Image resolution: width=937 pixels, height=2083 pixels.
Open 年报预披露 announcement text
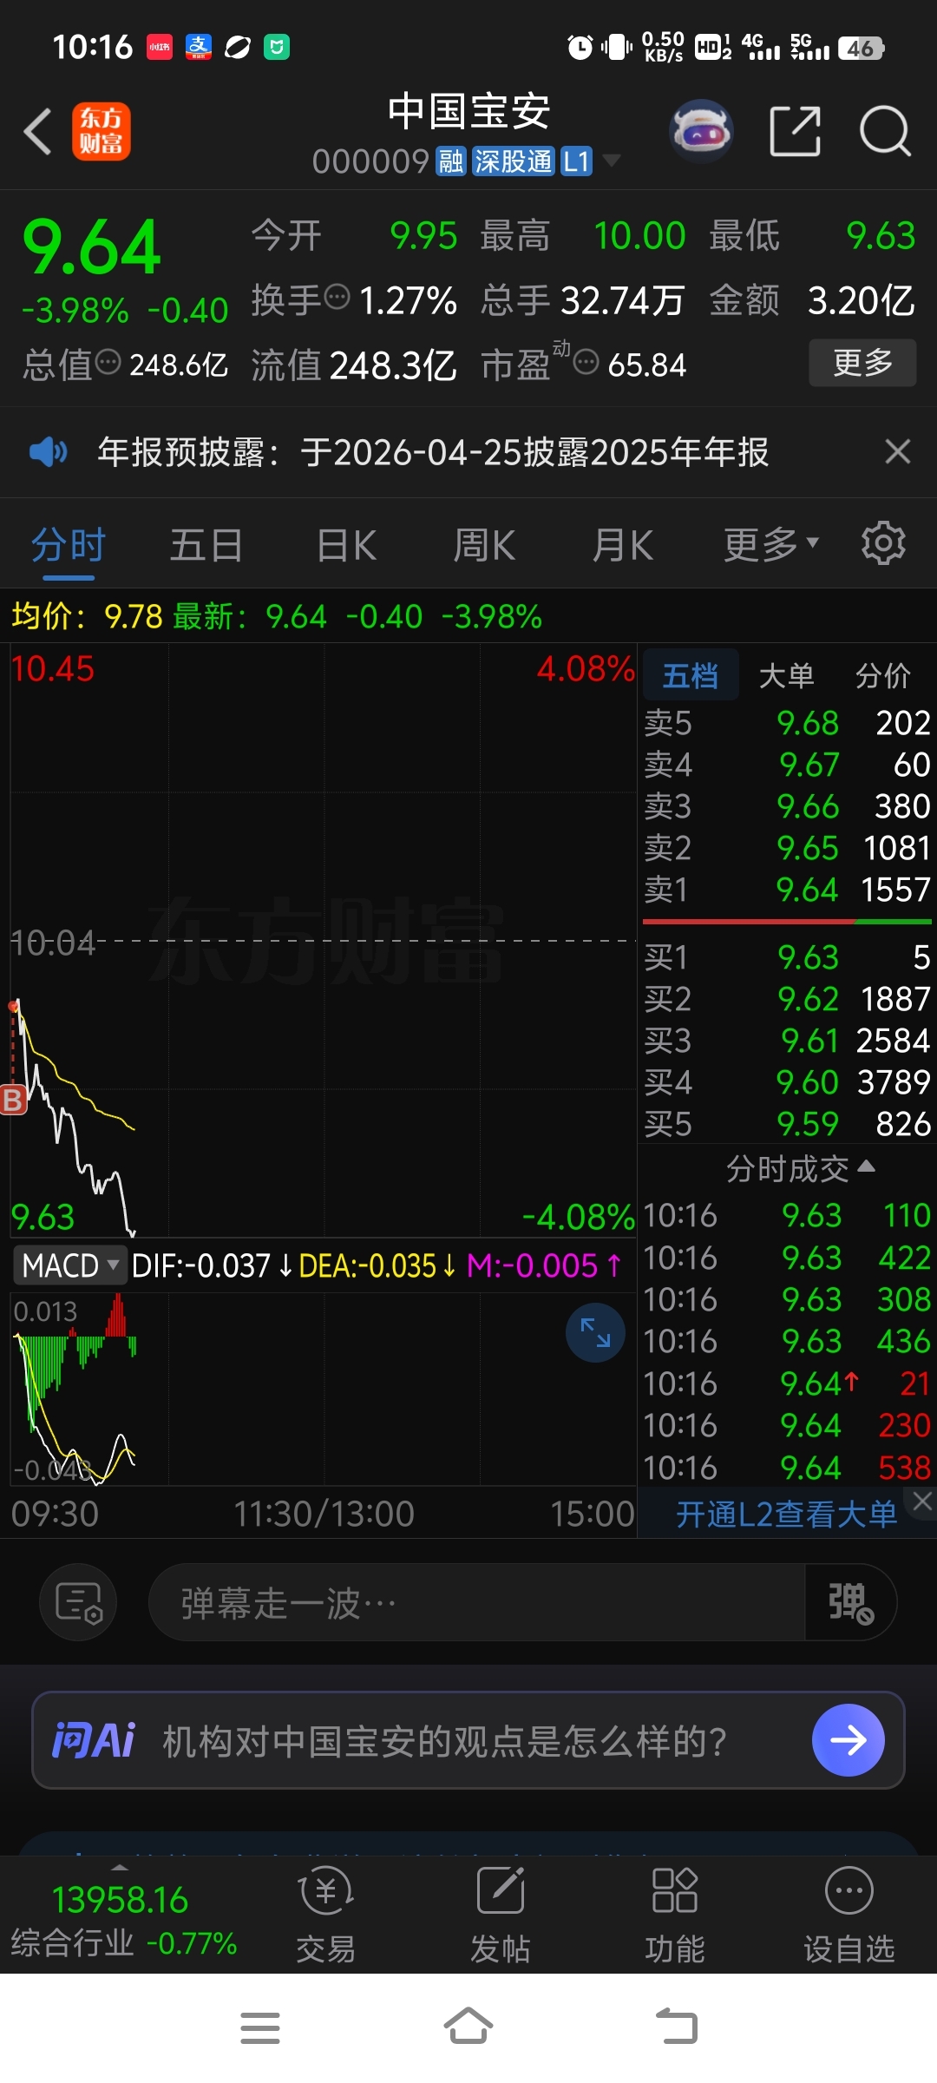pyautogui.click(x=433, y=452)
